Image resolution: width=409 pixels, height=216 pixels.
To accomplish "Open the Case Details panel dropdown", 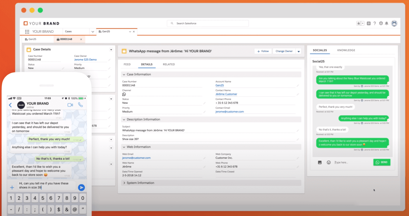I will 111,50.
